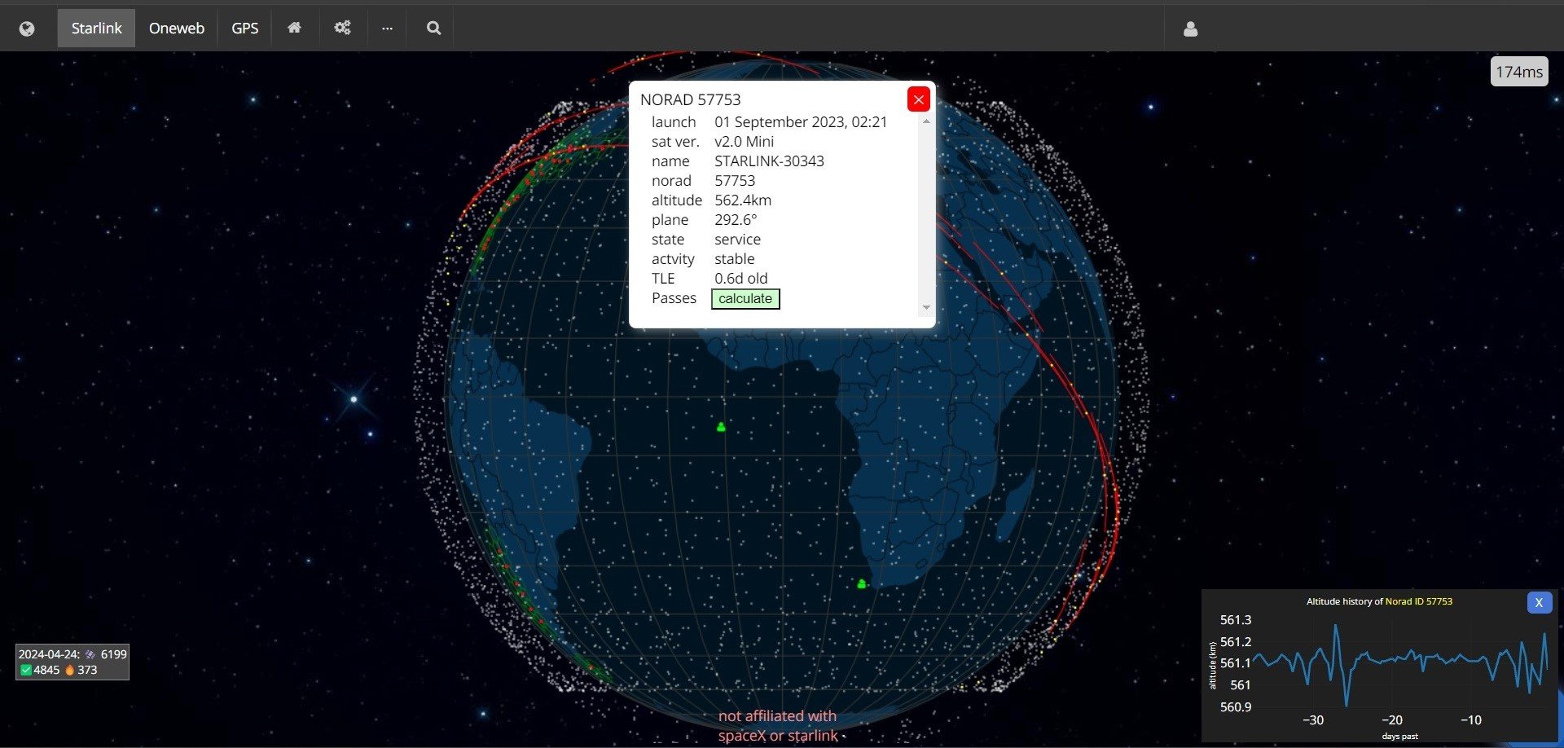The image size is (1564, 748).
Task: Click the 'not affiliated with spaceX' disclaimer text
Action: (x=777, y=725)
